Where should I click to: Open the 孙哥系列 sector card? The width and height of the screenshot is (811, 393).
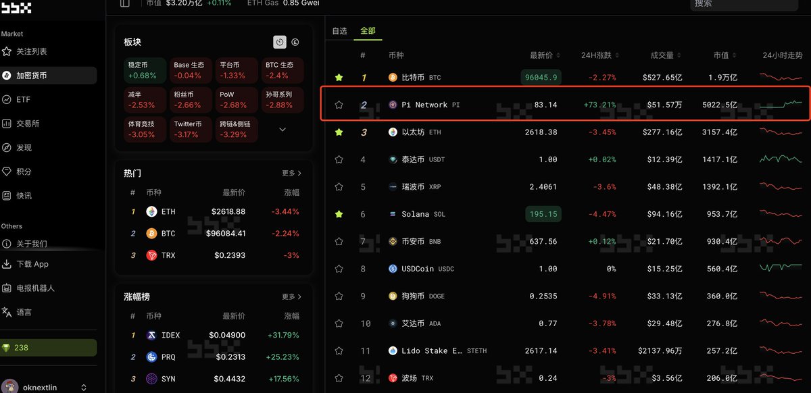282,100
